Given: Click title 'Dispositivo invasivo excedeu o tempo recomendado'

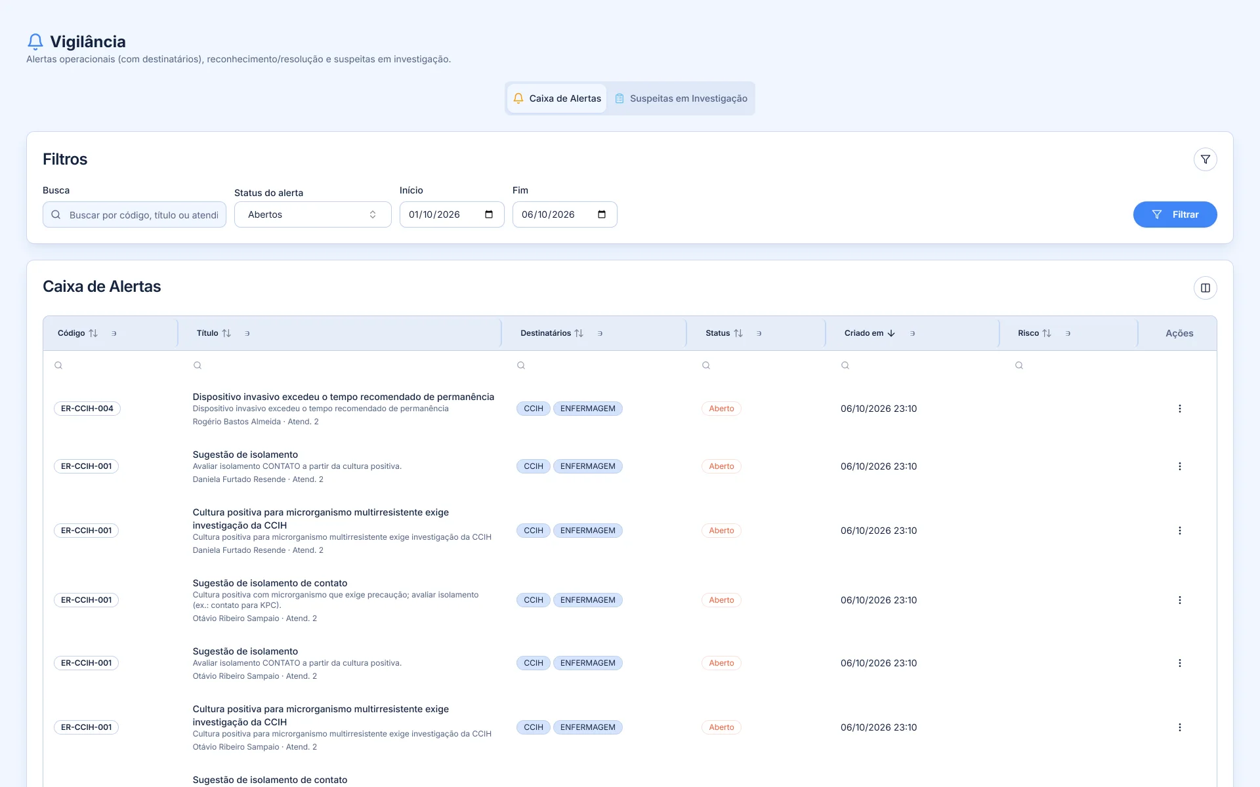Looking at the screenshot, I should pos(343,397).
